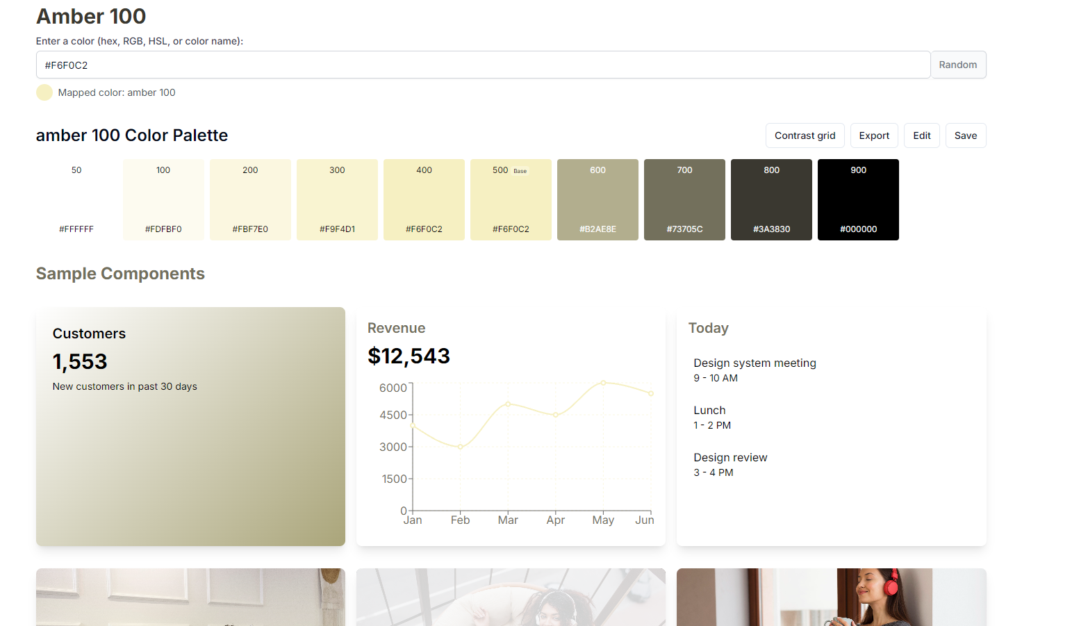1072x626 pixels.
Task: Click the Design system meeting entry
Action: [x=754, y=363]
